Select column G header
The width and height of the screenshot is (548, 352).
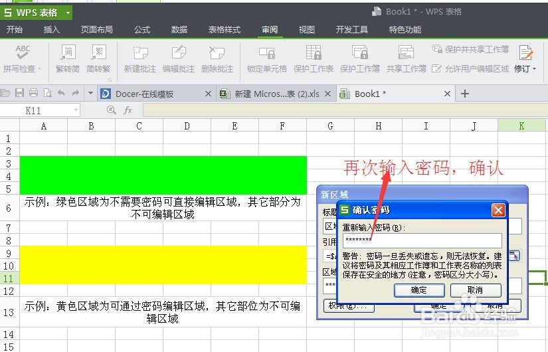pyautogui.click(x=330, y=126)
